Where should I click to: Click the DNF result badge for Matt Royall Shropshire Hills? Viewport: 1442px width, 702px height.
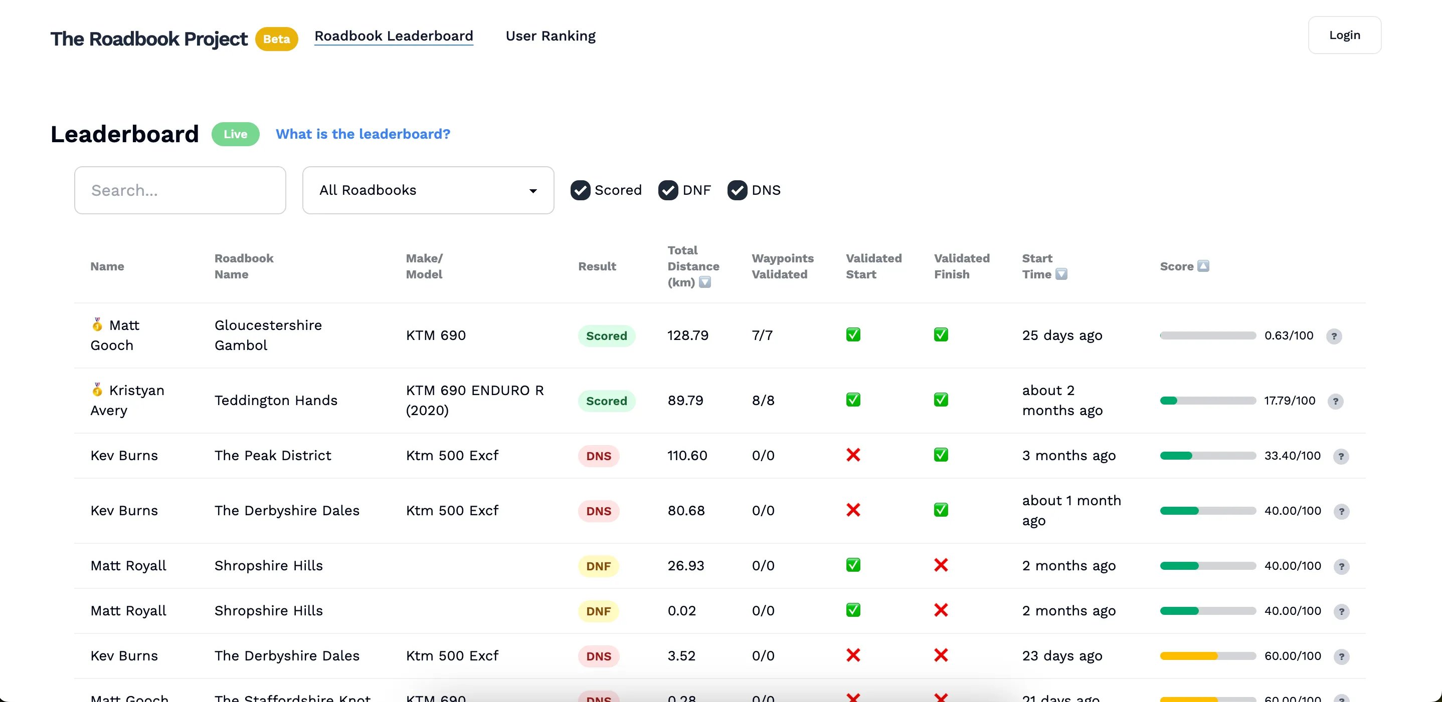(599, 565)
